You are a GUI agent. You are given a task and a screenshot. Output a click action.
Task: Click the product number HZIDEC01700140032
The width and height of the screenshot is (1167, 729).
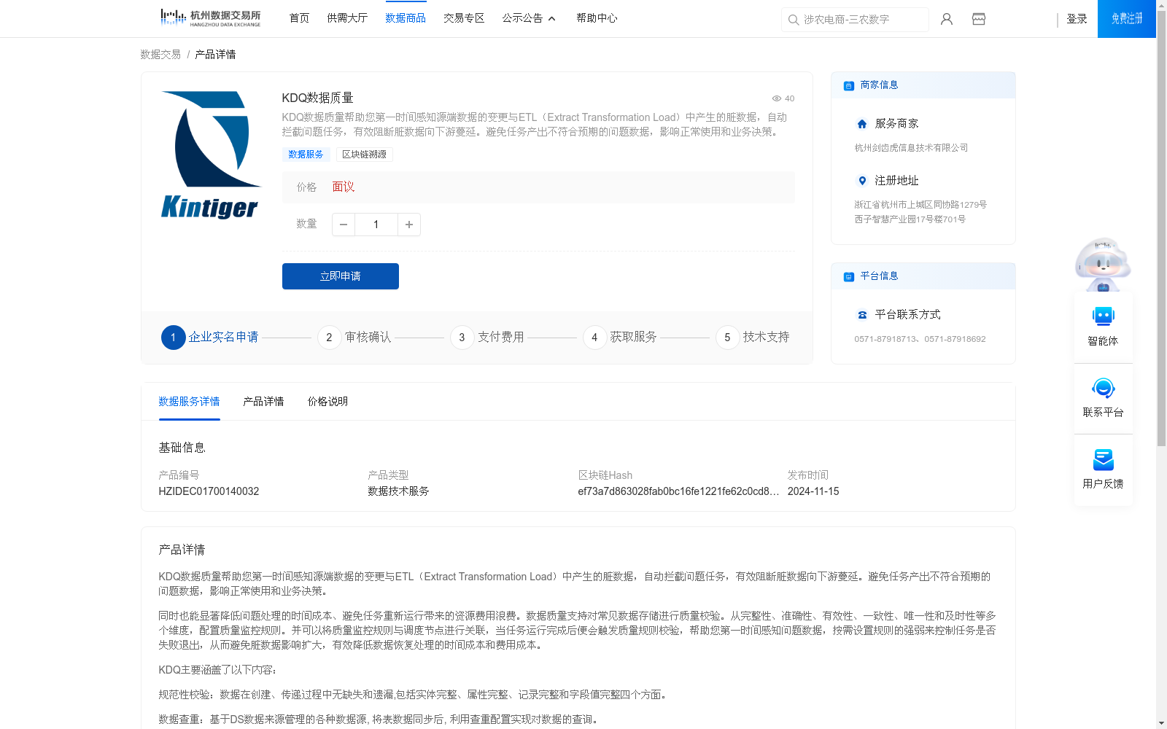coord(209,491)
